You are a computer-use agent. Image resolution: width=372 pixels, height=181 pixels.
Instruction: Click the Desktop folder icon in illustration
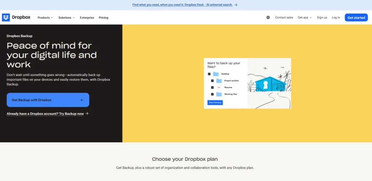click(216, 74)
